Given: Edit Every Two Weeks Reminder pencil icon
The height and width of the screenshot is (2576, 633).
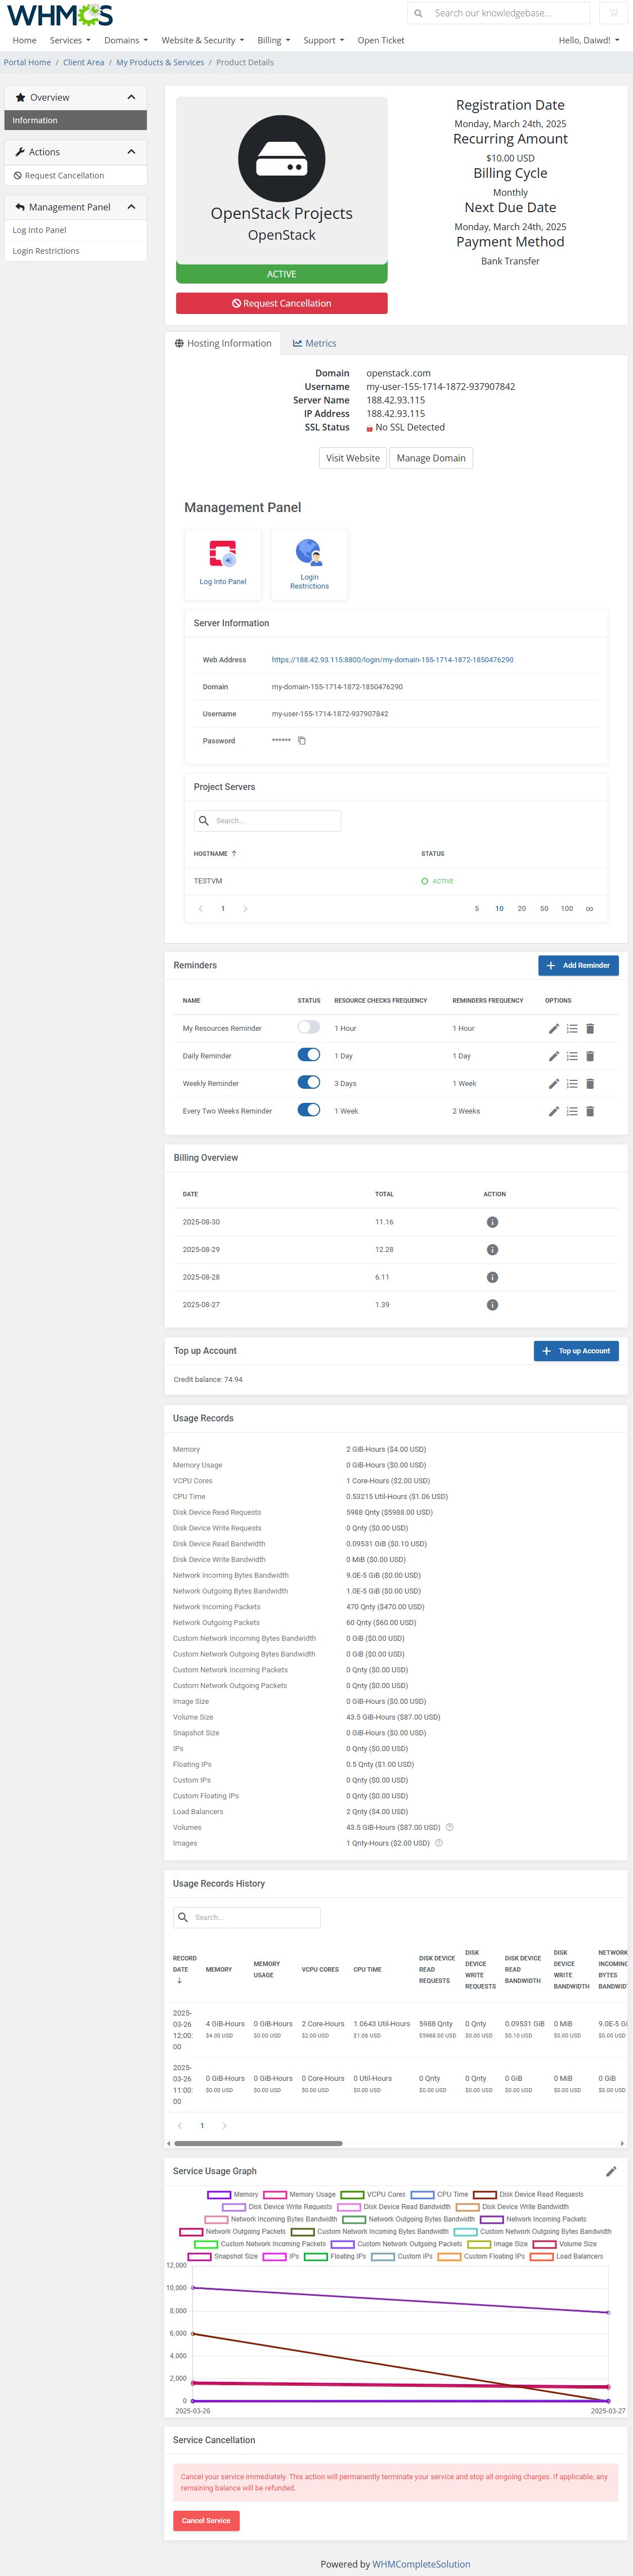Looking at the screenshot, I should point(554,1111).
